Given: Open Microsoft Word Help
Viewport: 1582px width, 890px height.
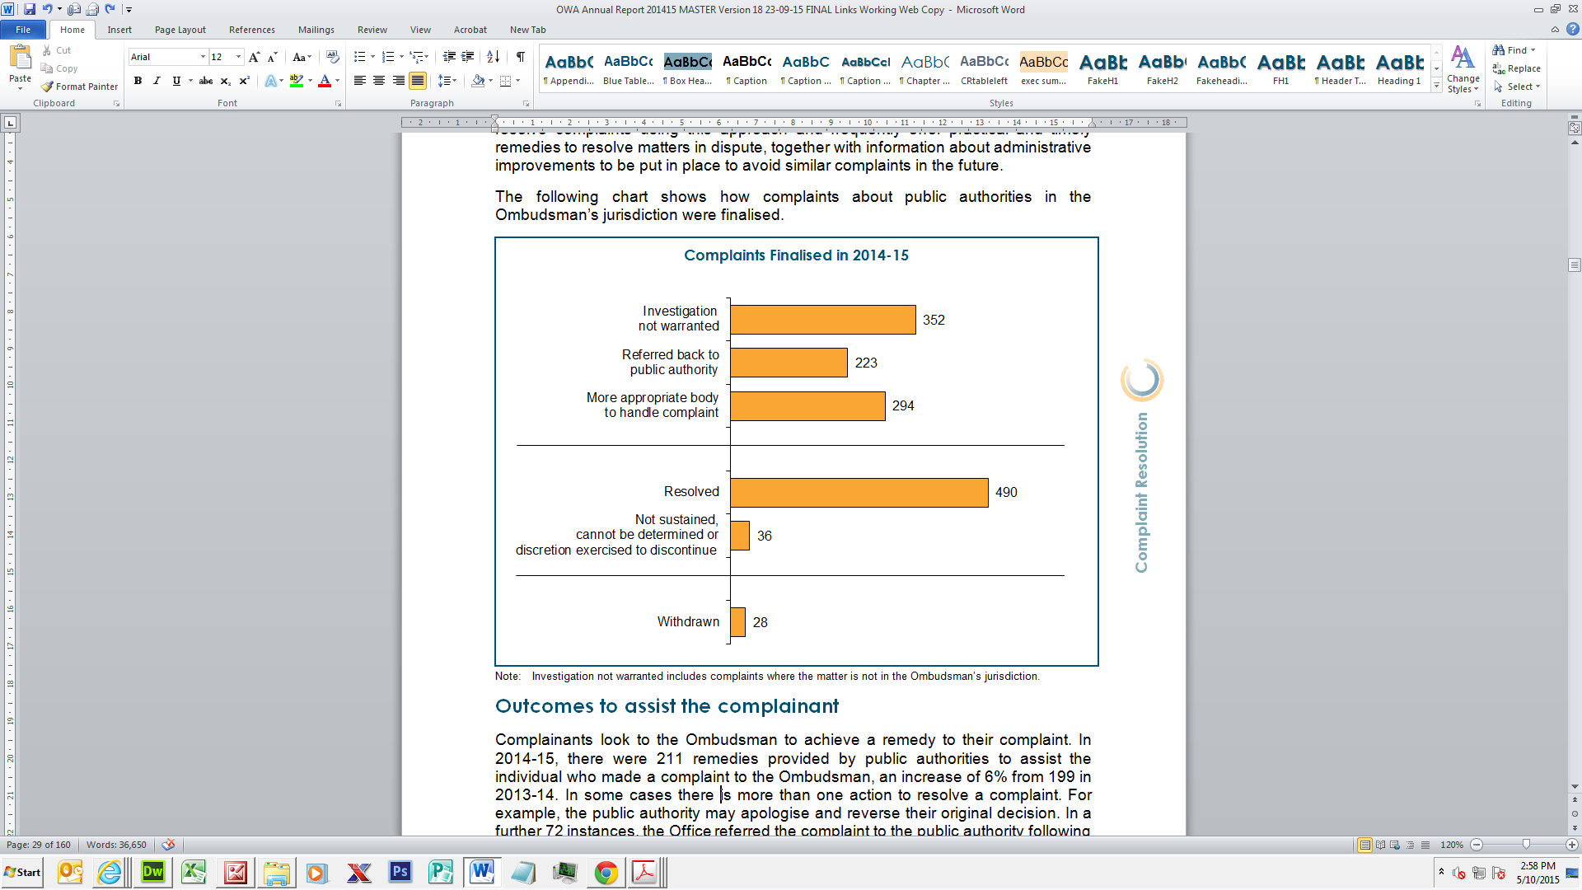Looking at the screenshot, I should coord(1572,30).
